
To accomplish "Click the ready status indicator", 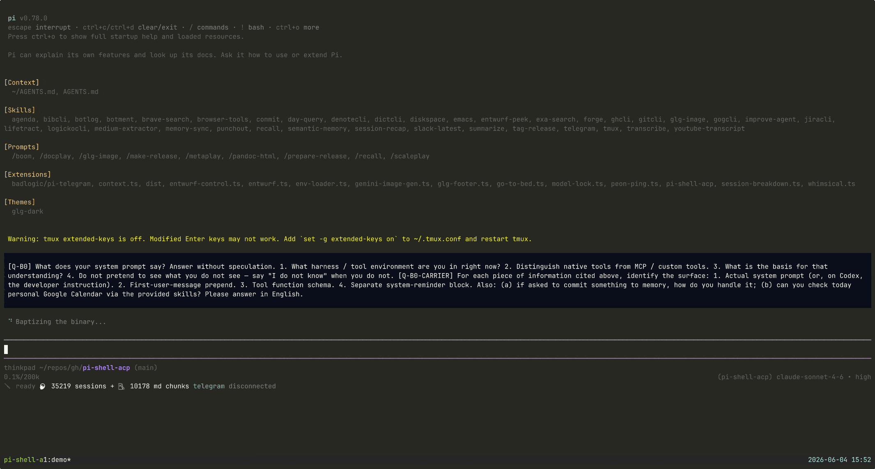I will pyautogui.click(x=25, y=386).
